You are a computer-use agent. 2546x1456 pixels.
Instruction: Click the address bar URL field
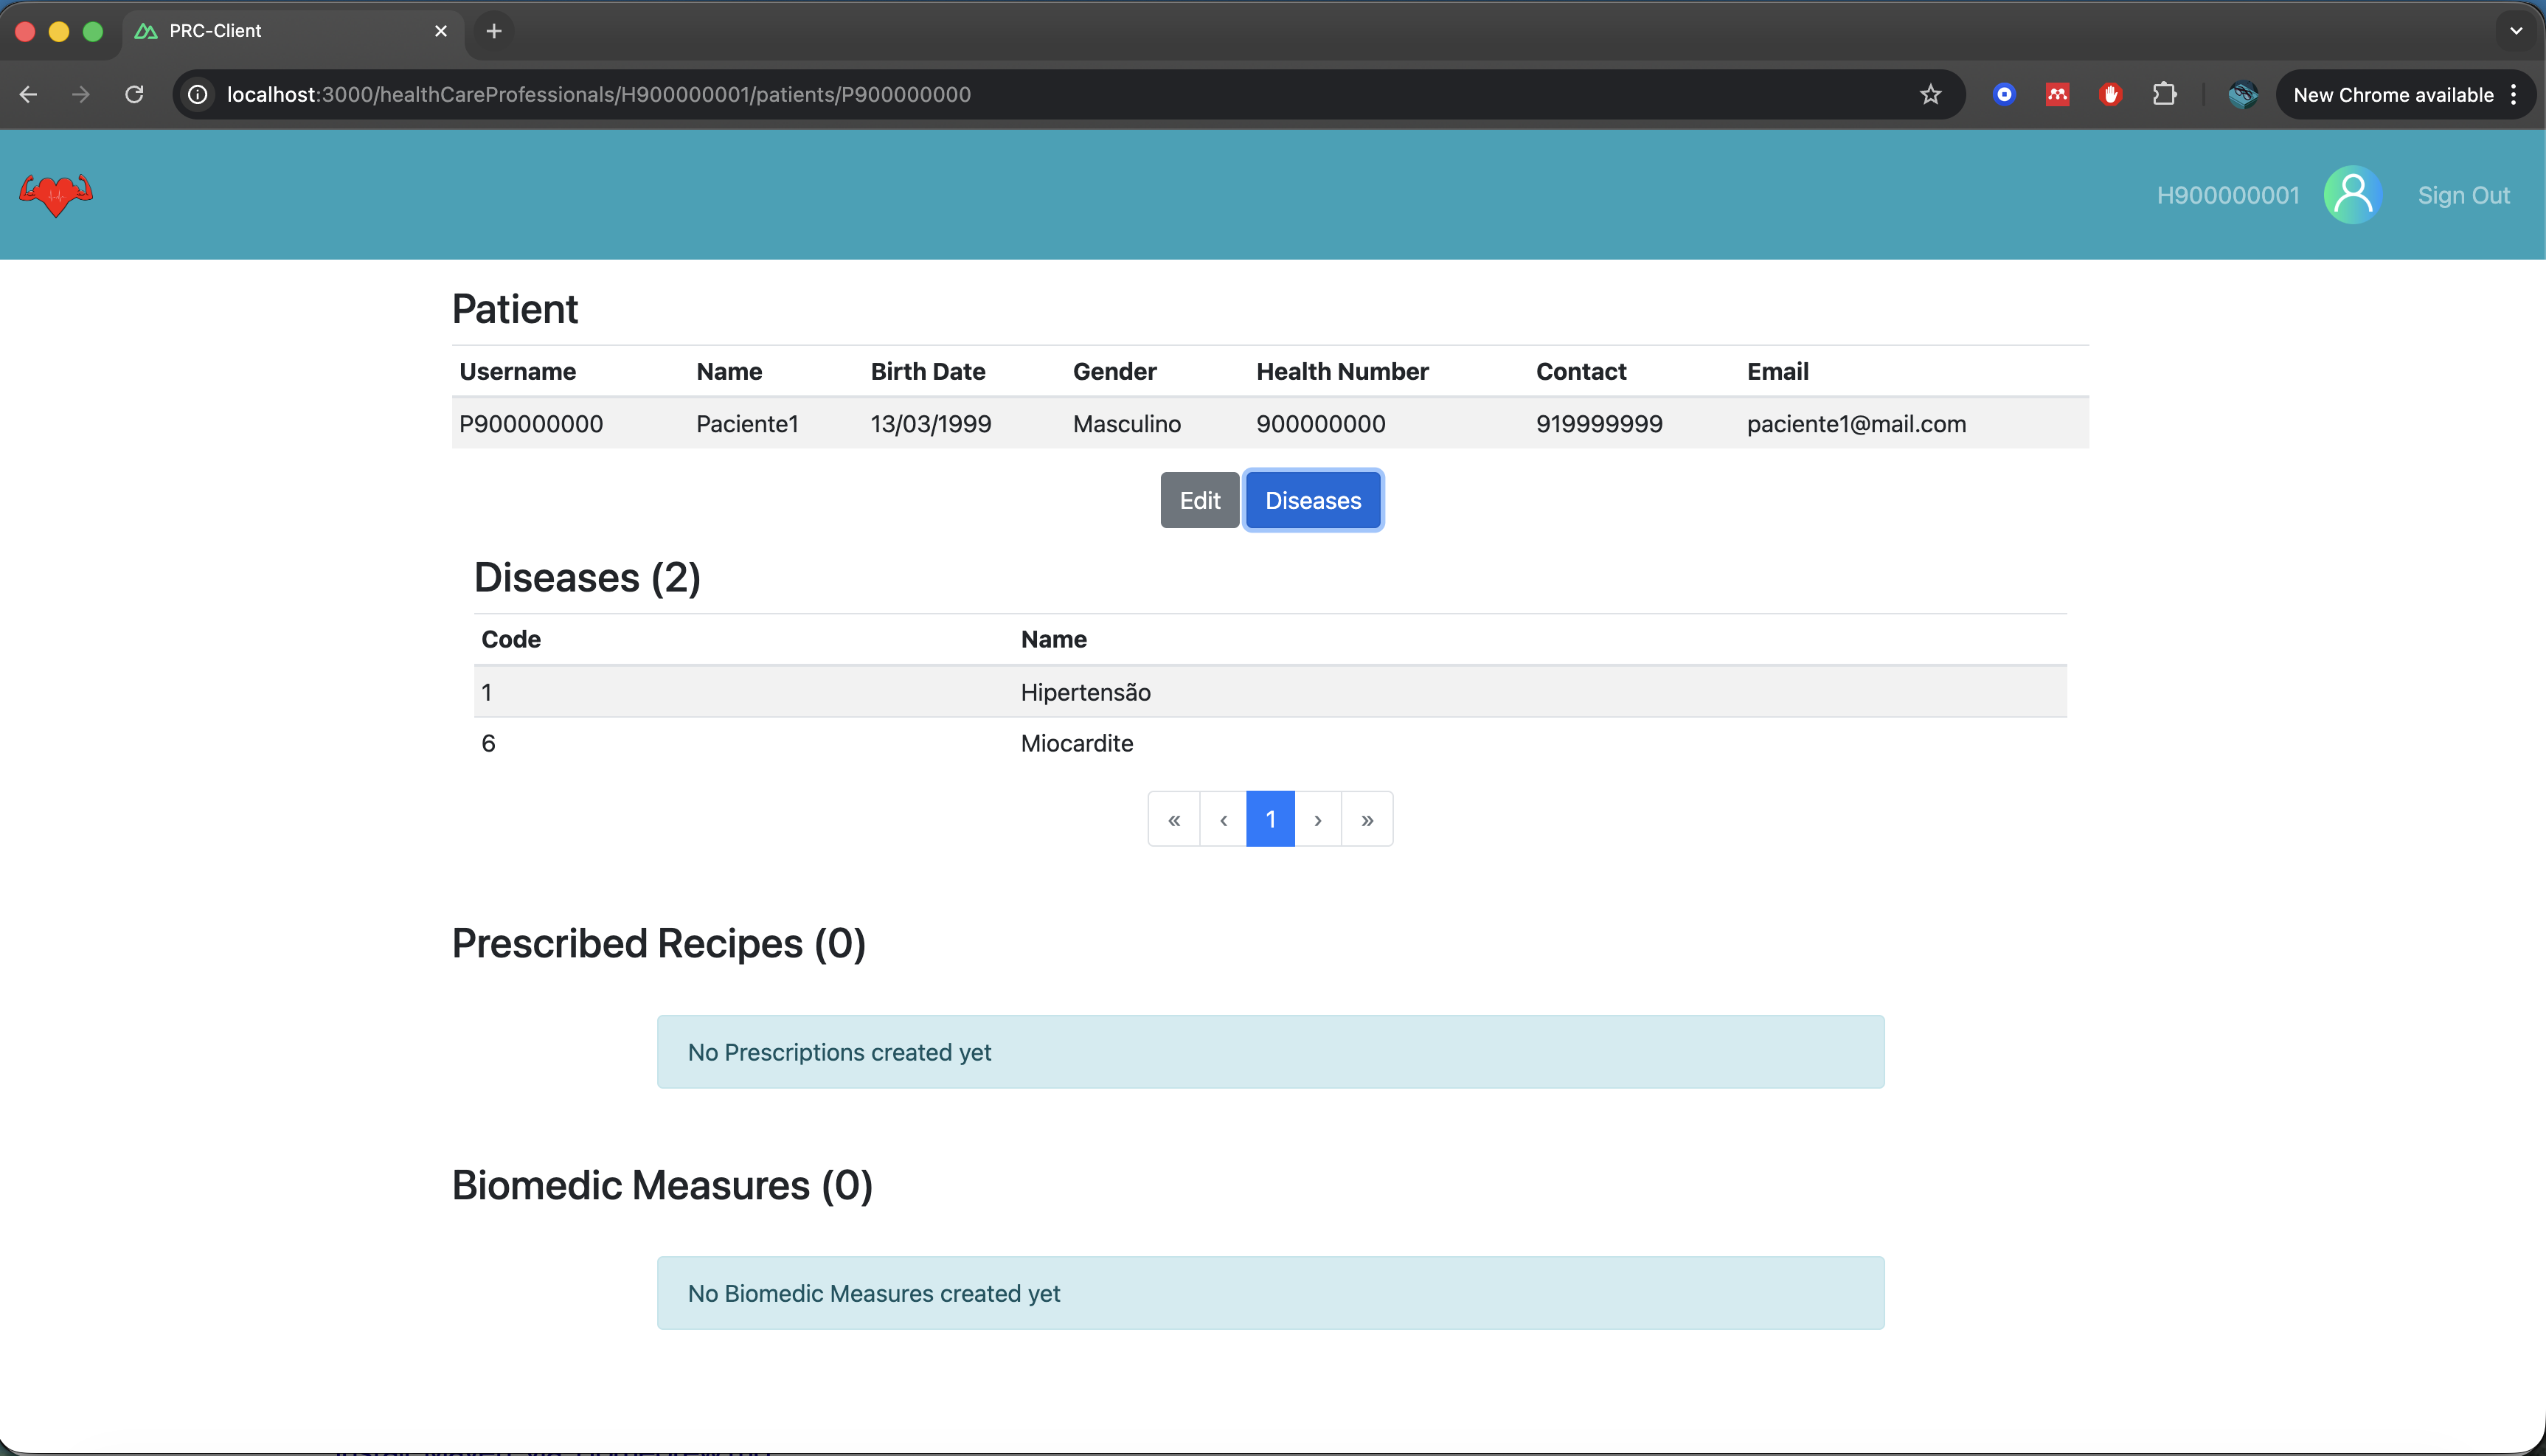coord(999,94)
